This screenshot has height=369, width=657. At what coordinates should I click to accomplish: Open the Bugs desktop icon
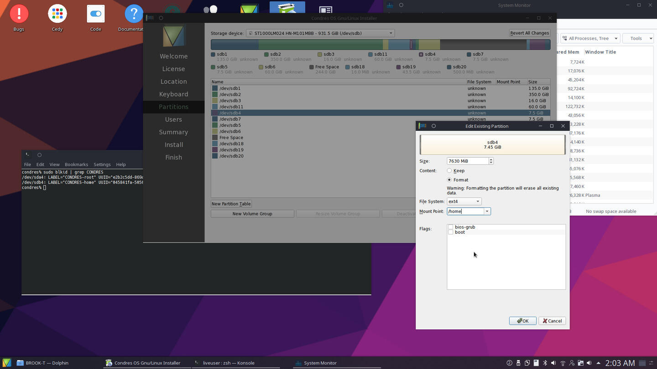pos(19,18)
